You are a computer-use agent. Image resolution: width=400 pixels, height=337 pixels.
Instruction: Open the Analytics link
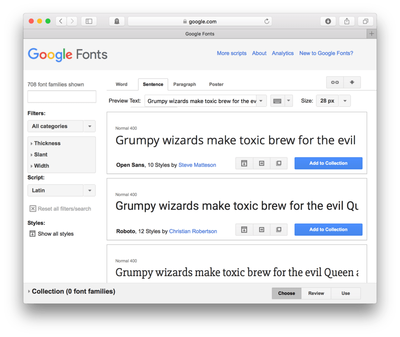coord(282,53)
